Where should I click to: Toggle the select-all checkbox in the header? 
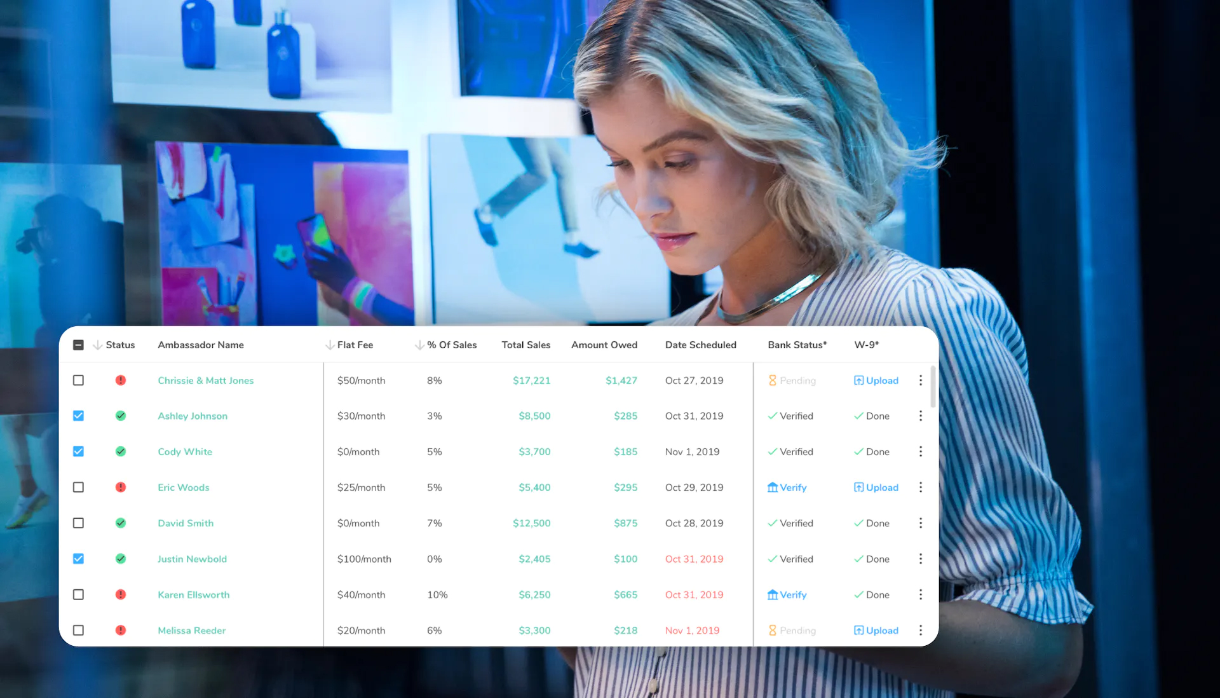pos(78,345)
